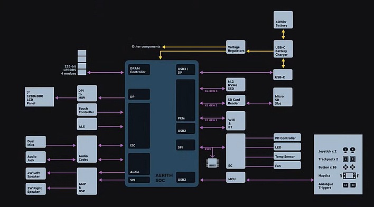Select the USB3 / DP block
The width and height of the screenshot is (374, 207).
point(185,70)
